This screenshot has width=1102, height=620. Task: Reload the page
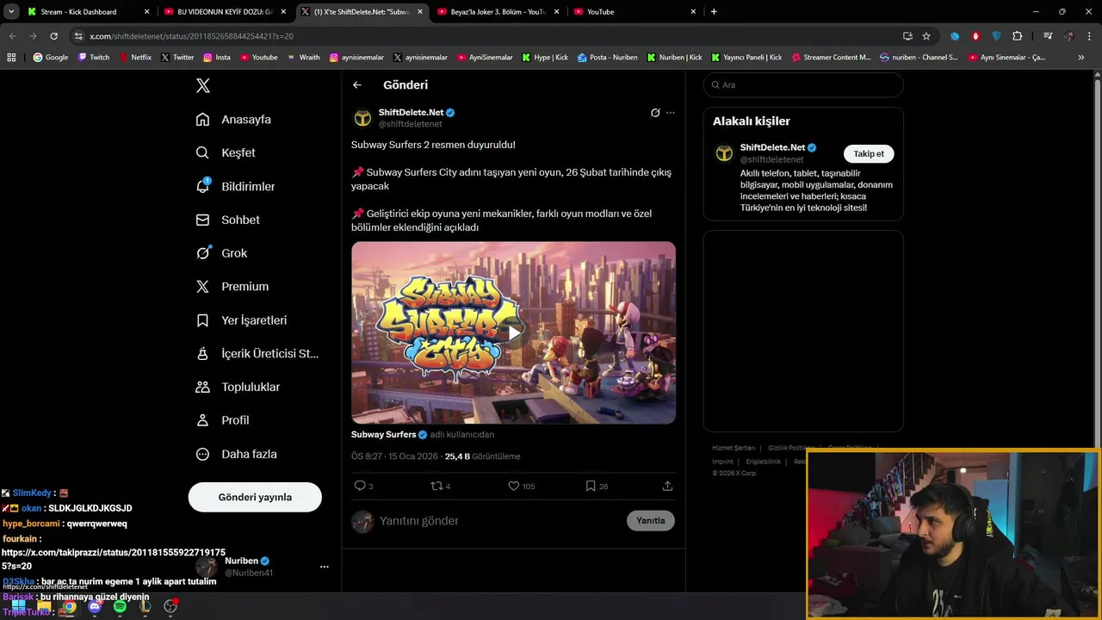point(53,36)
